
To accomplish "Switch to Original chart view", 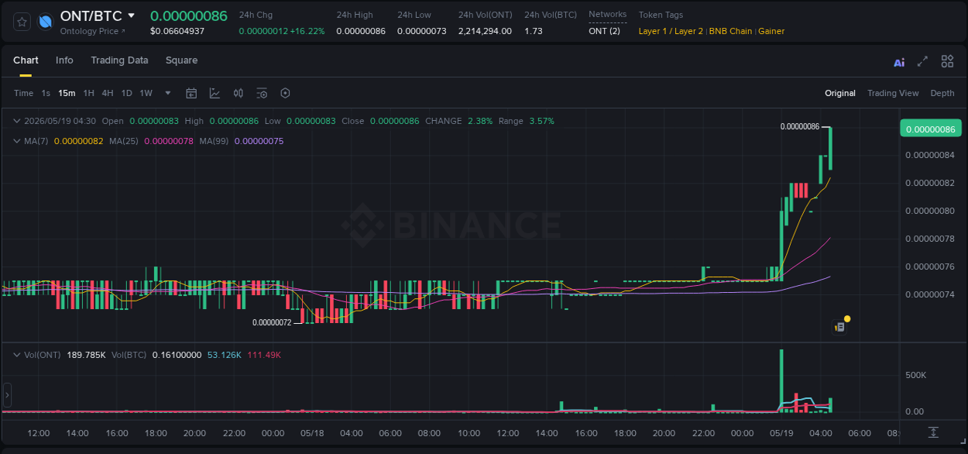I will 840,93.
